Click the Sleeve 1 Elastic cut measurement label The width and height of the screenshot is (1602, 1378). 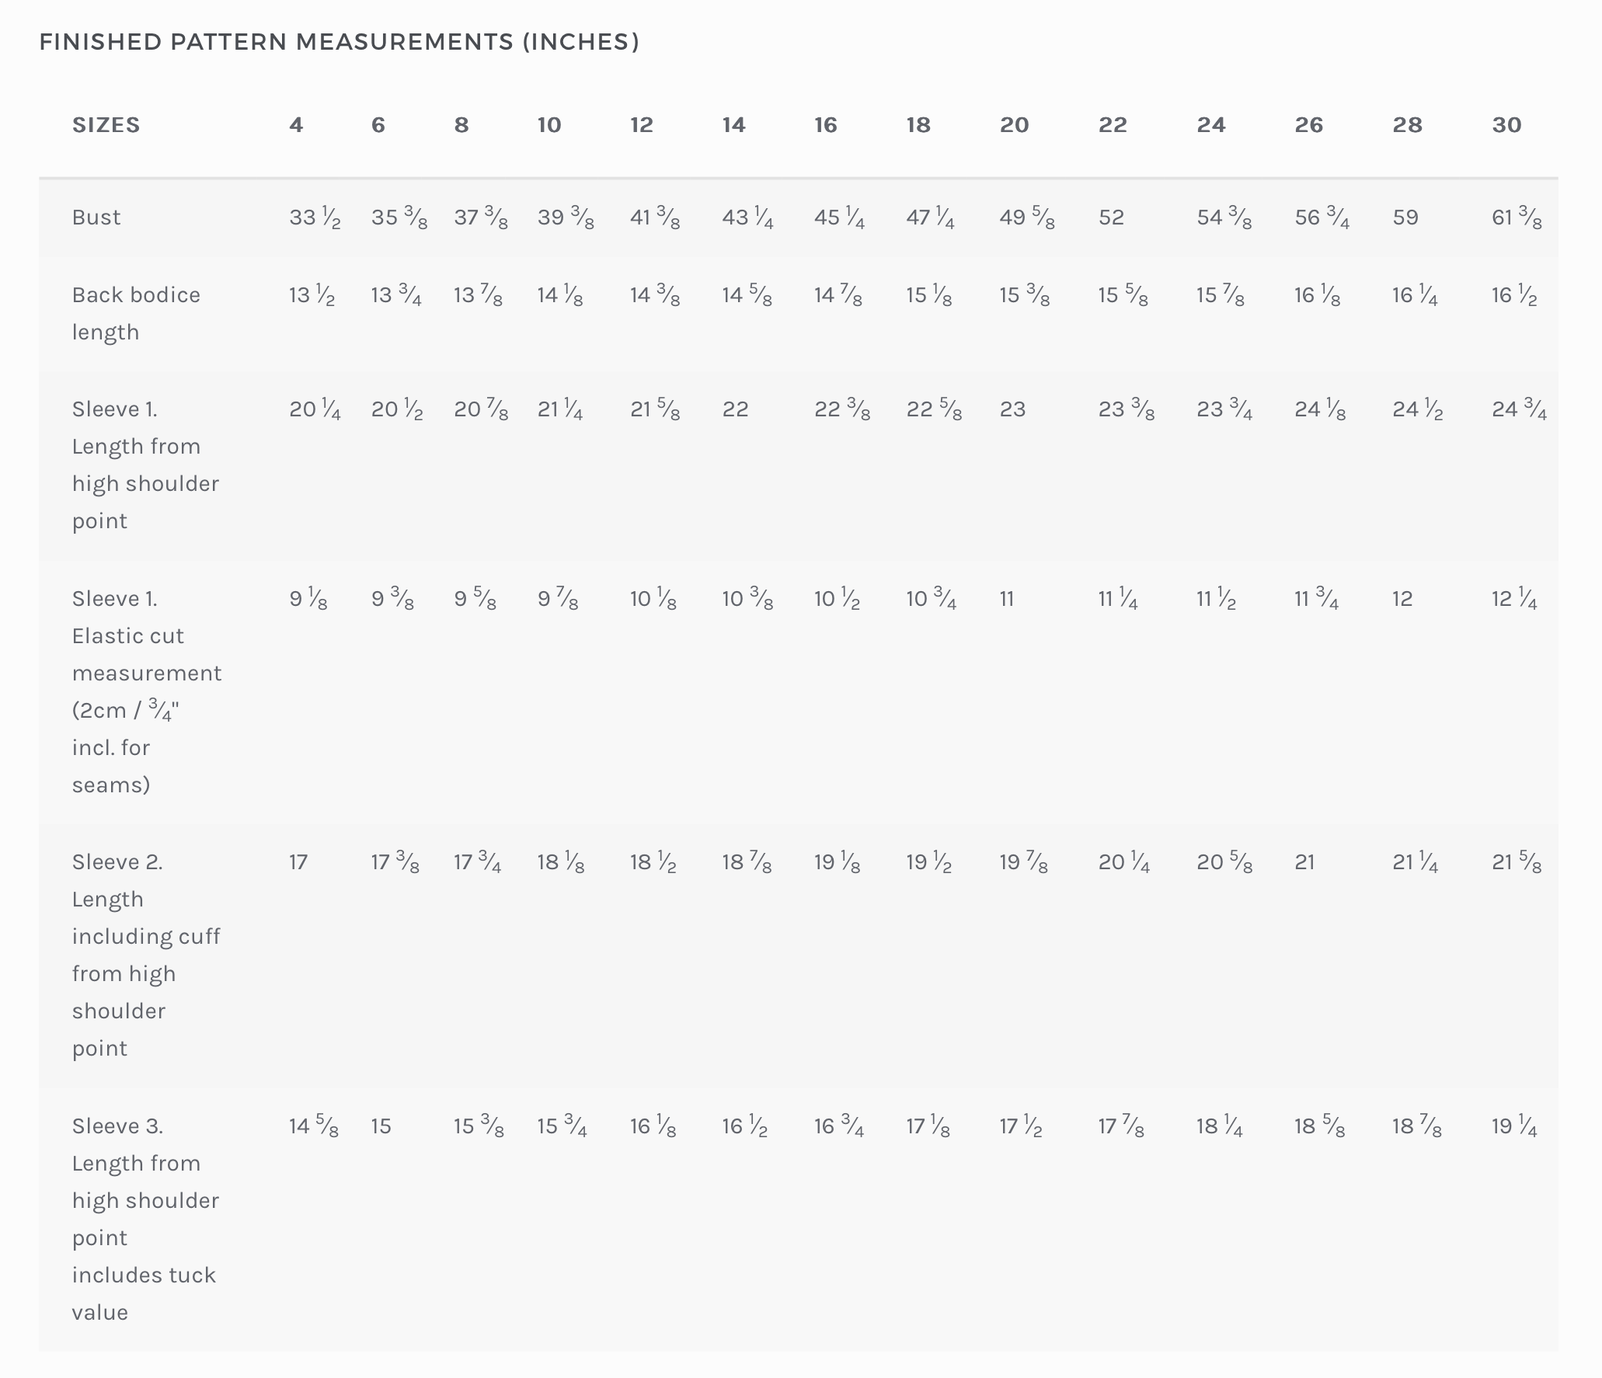(x=146, y=691)
